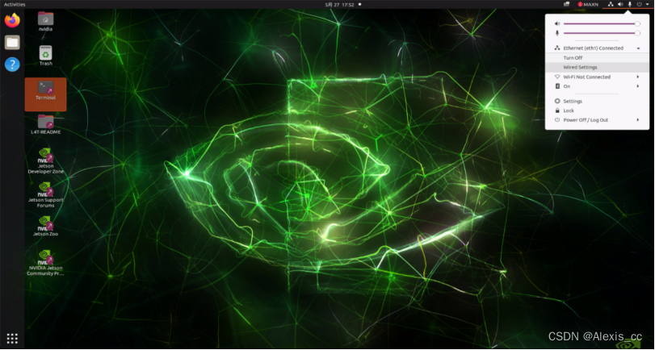Expand the Power Off / Log Out submenu
Image resolution: width=655 pixels, height=350 pixels.
tap(597, 120)
